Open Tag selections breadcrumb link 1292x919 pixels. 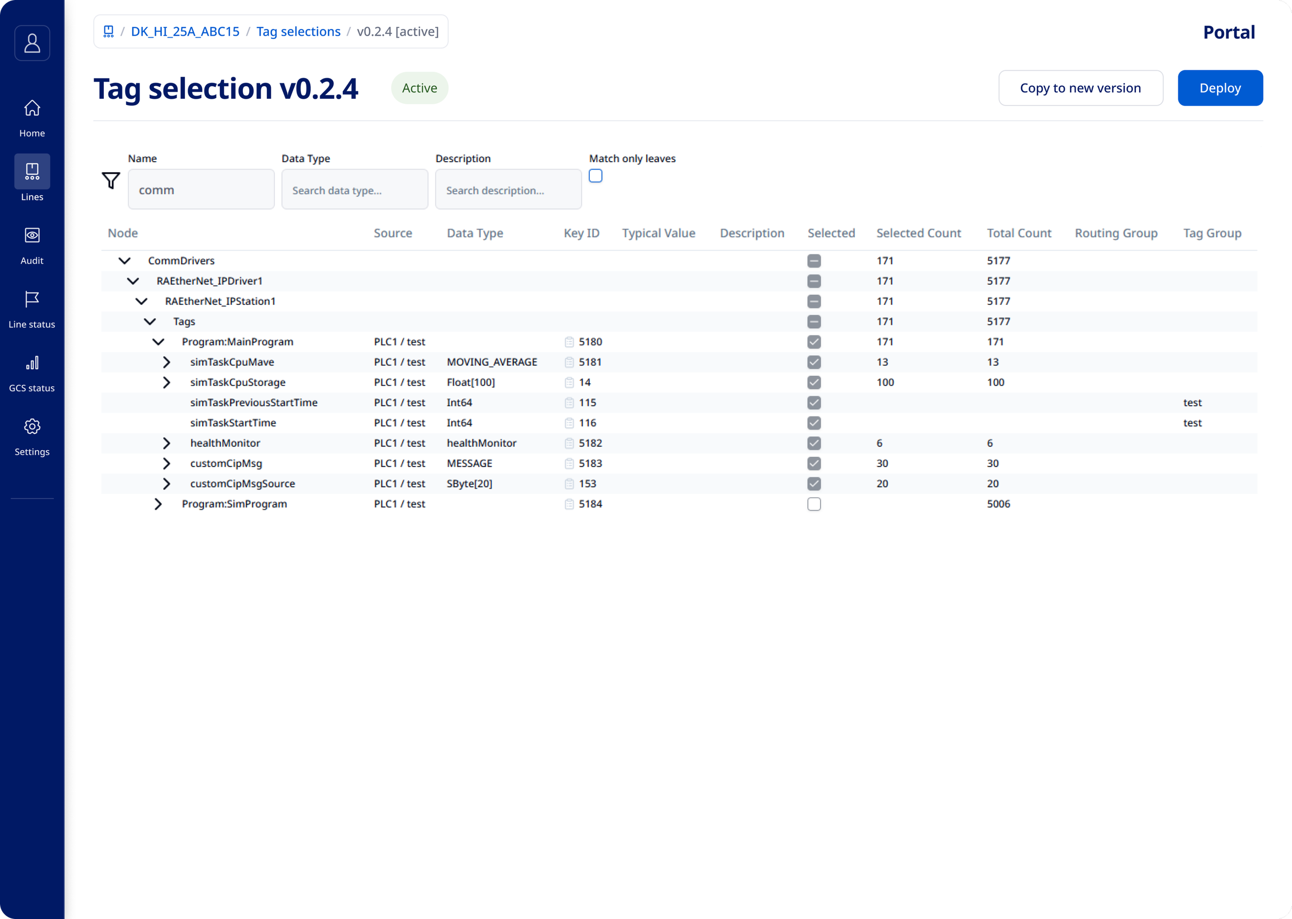(x=298, y=32)
